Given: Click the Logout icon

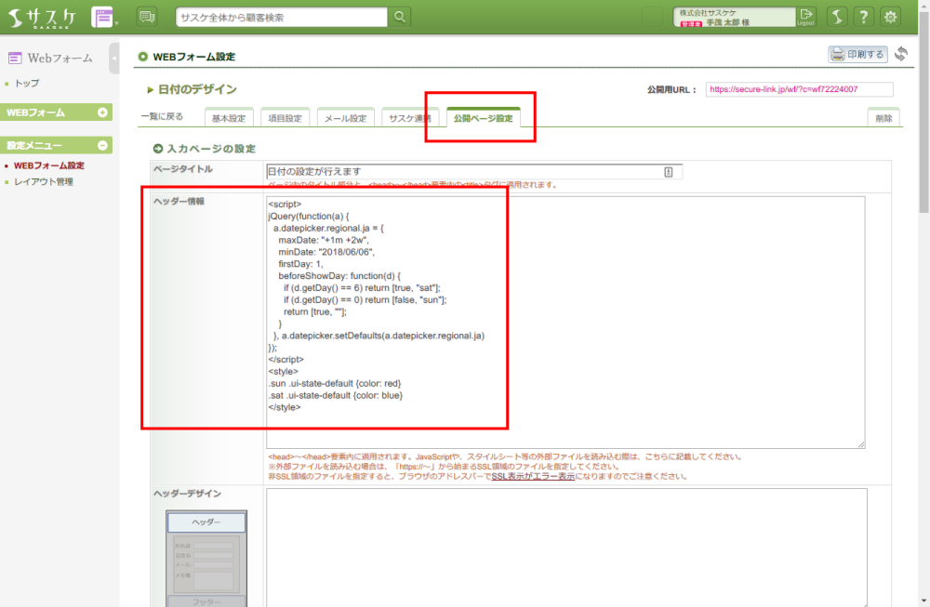Looking at the screenshot, I should [806, 17].
